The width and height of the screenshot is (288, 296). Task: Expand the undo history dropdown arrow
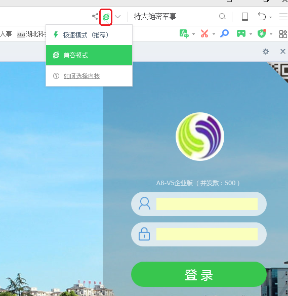tap(271, 17)
